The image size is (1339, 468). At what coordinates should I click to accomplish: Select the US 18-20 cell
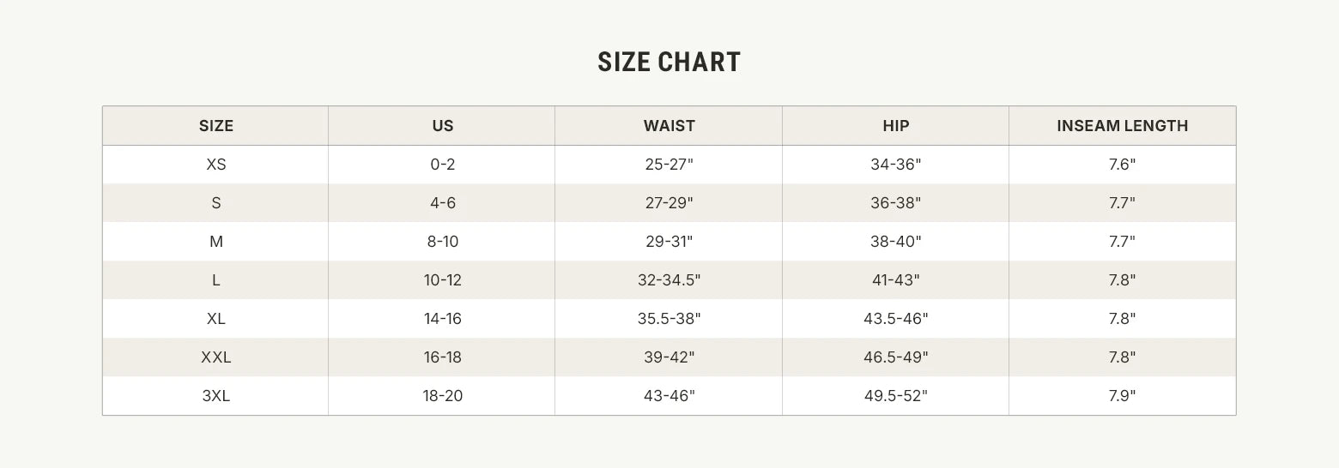(x=442, y=396)
